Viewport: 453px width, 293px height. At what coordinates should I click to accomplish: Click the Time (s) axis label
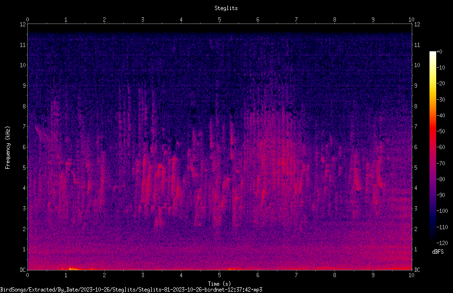219,284
